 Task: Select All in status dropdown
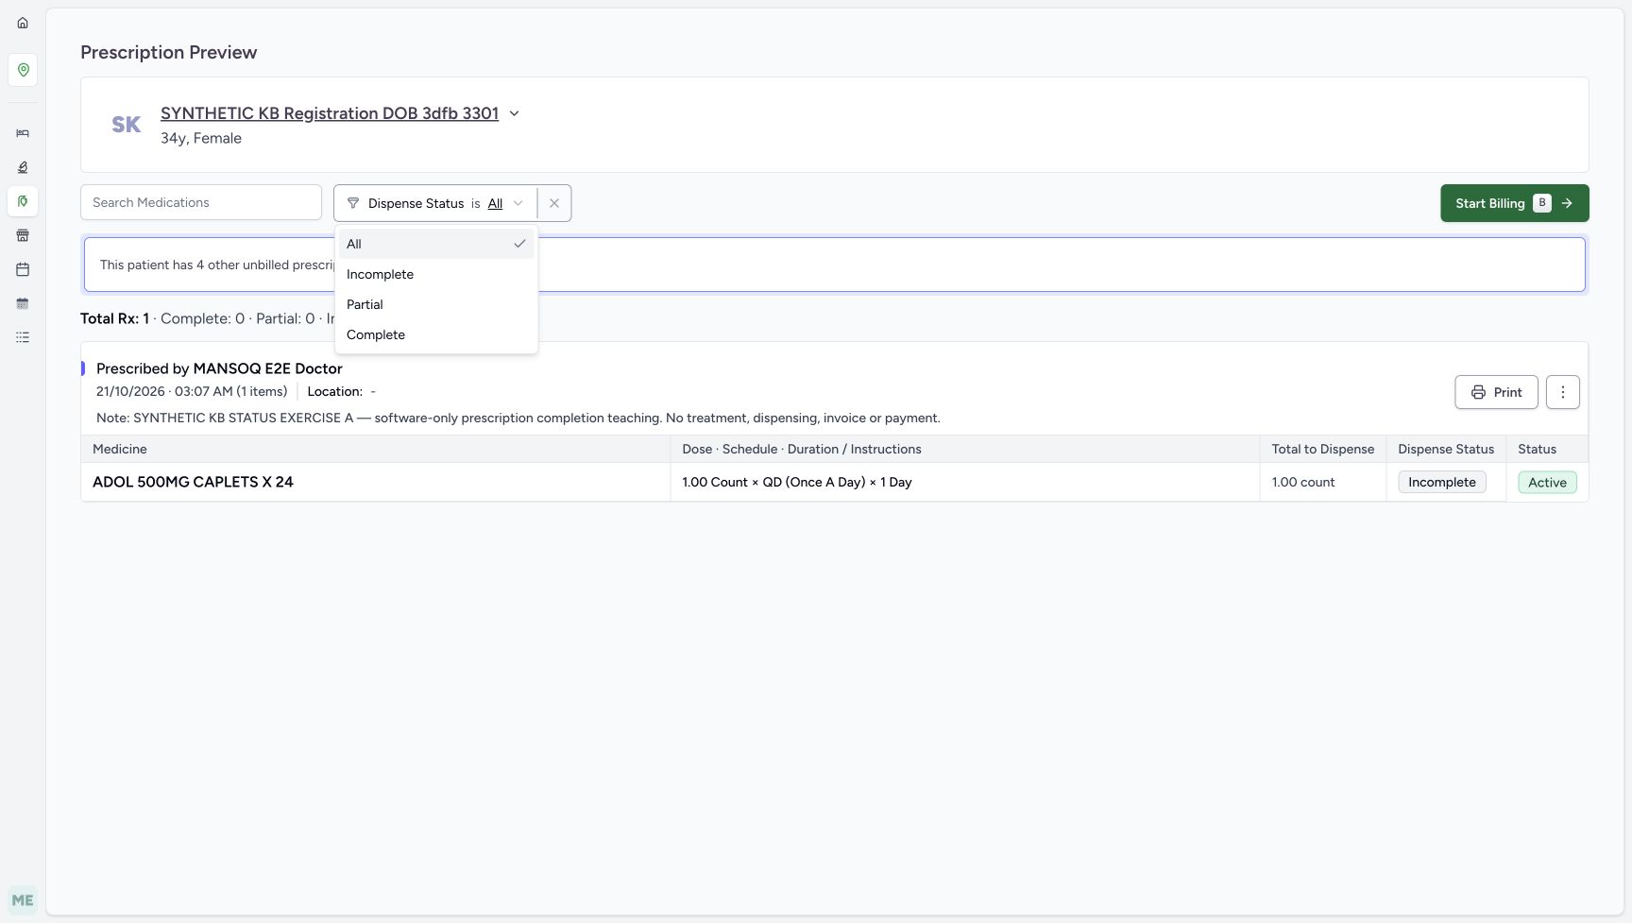point(436,244)
